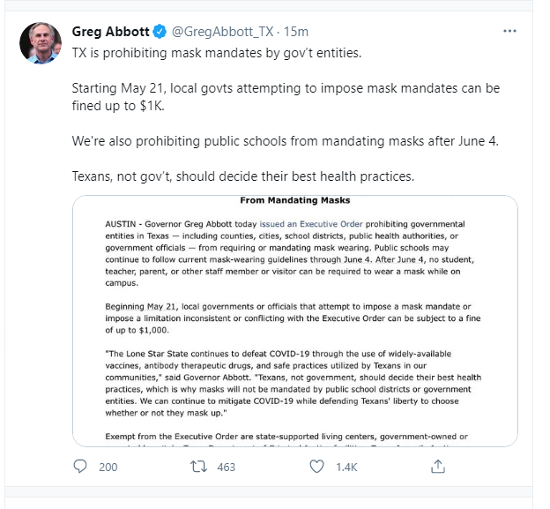
Task: Click the share upload icon
Action: pos(436,467)
